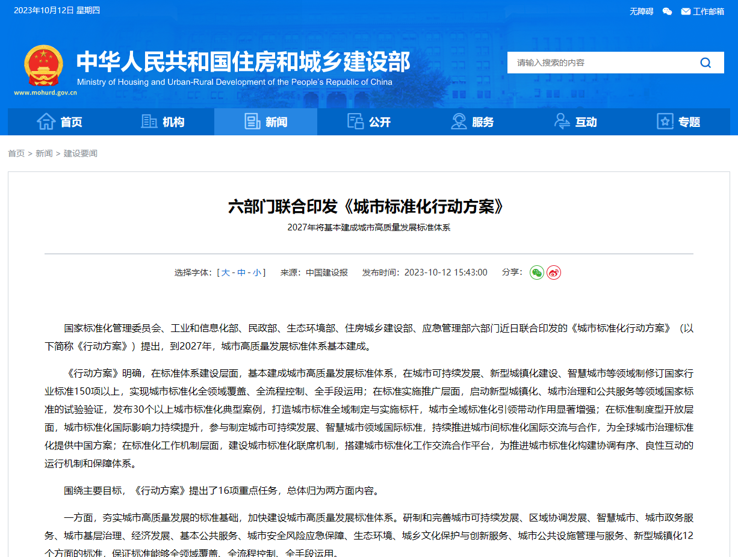The height and width of the screenshot is (557, 738).
Task: Open the 互动 navigation tab
Action: coord(575,122)
